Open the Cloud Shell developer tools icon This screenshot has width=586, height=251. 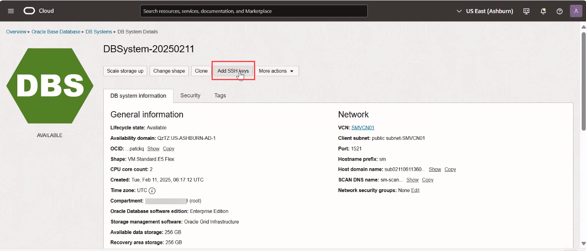click(527, 11)
